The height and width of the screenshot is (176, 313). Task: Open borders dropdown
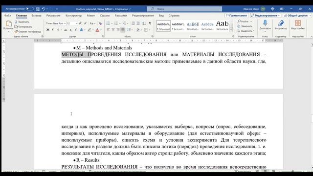pos(150,30)
